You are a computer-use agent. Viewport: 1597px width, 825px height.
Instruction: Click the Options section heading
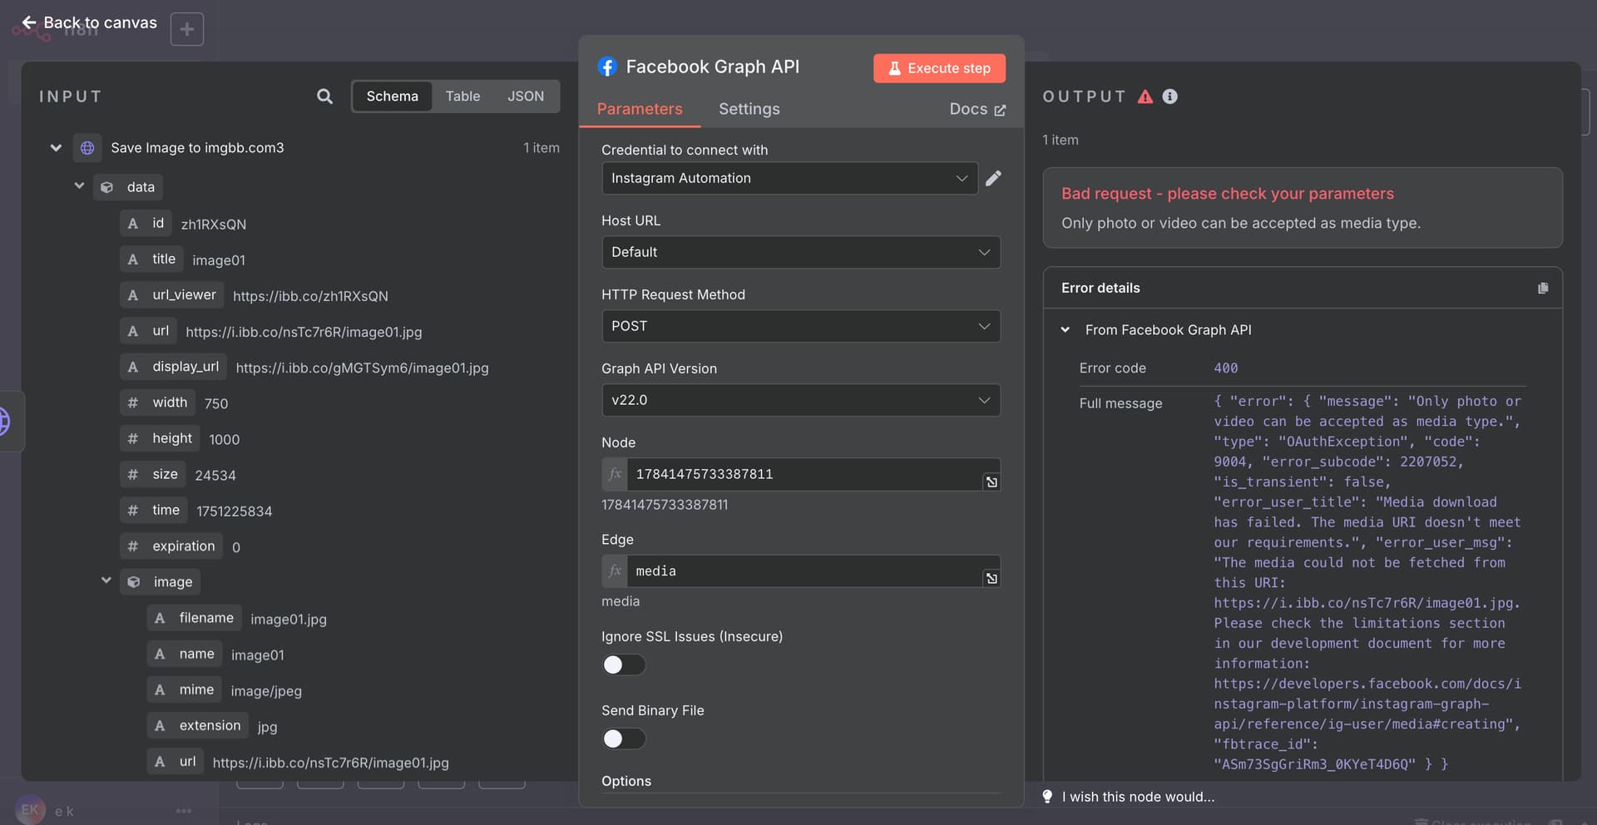click(626, 781)
